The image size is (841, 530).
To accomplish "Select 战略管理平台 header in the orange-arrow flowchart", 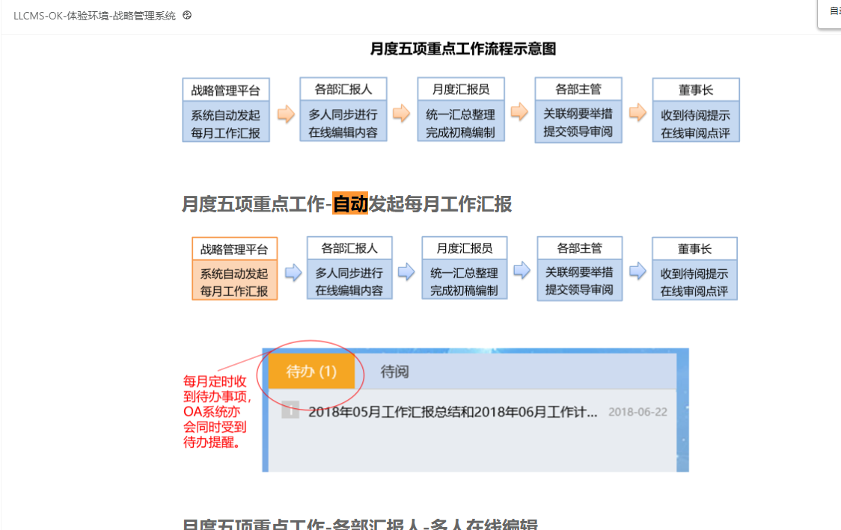I will tap(226, 90).
